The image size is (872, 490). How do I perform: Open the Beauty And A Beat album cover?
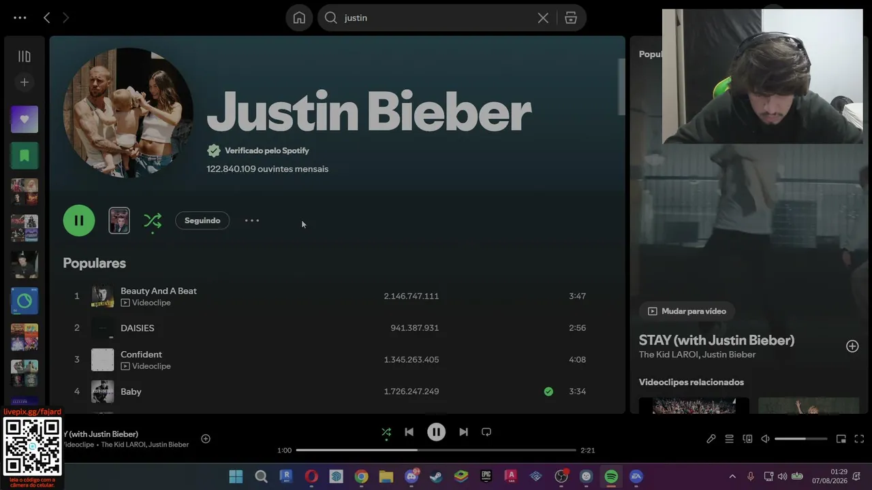click(x=103, y=296)
